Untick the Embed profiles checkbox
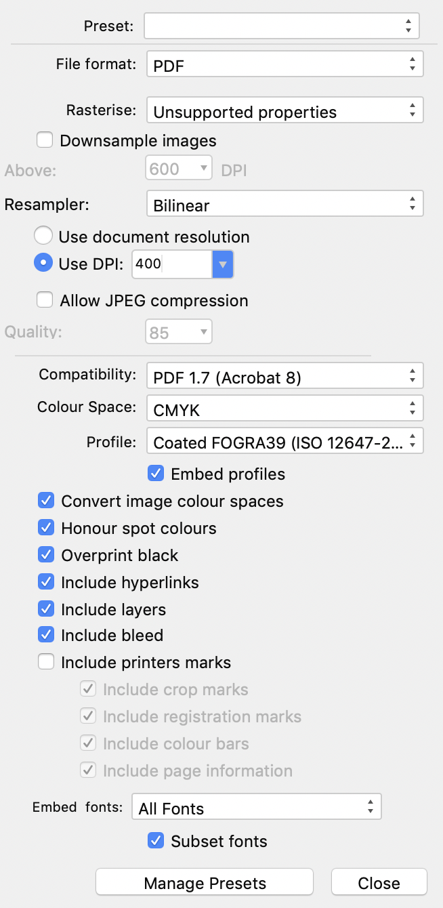443x908 pixels. click(x=156, y=473)
